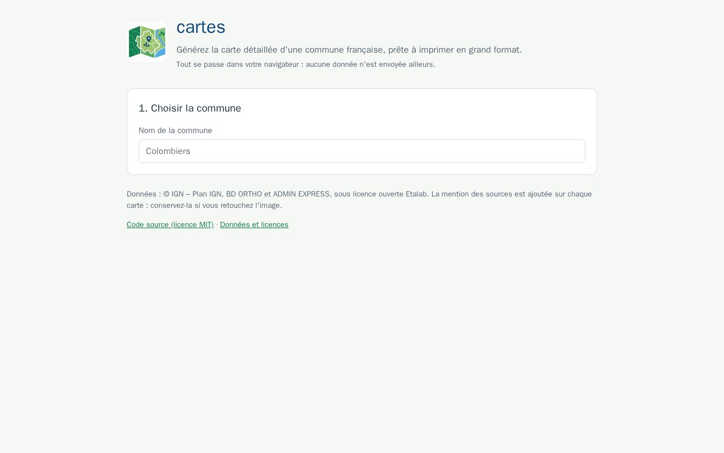Viewport: 724px width, 453px height.
Task: Click the cartes map logo icon
Action: (x=147, y=42)
